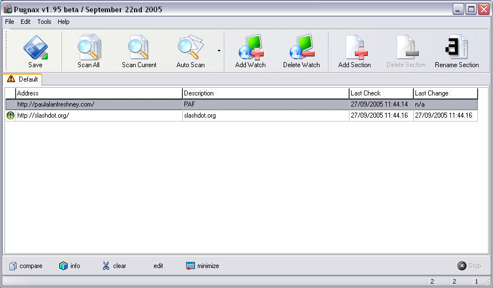This screenshot has height=288, width=493.
Task: Click the edit button in the bottom bar
Action: [158, 266]
